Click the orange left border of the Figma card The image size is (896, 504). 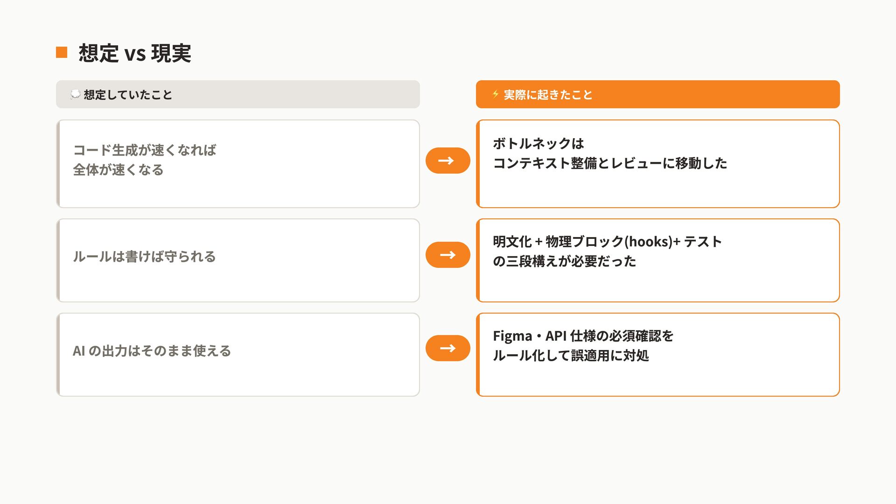478,355
